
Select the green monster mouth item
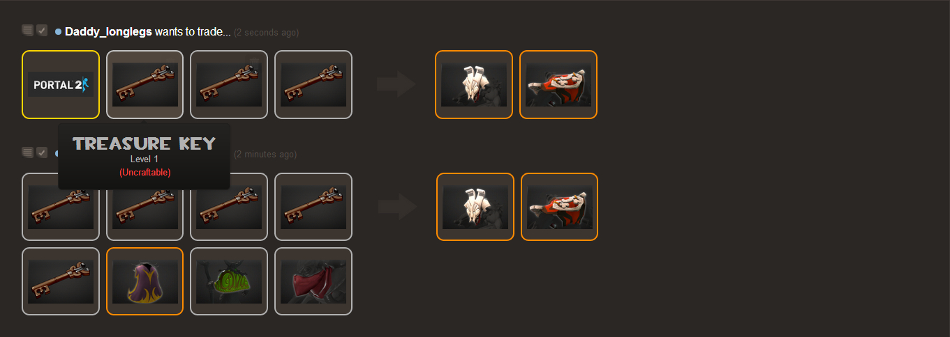point(229,281)
